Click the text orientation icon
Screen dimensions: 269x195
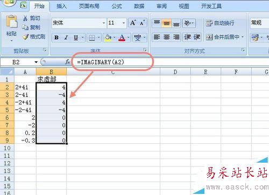(188, 23)
